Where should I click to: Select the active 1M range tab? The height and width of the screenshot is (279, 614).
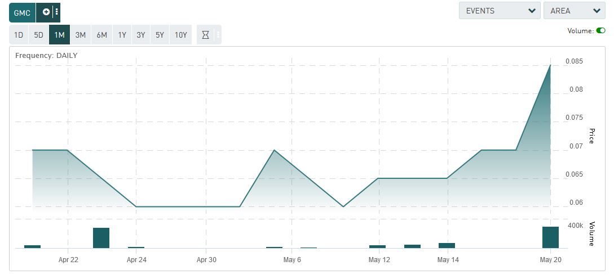click(x=59, y=35)
